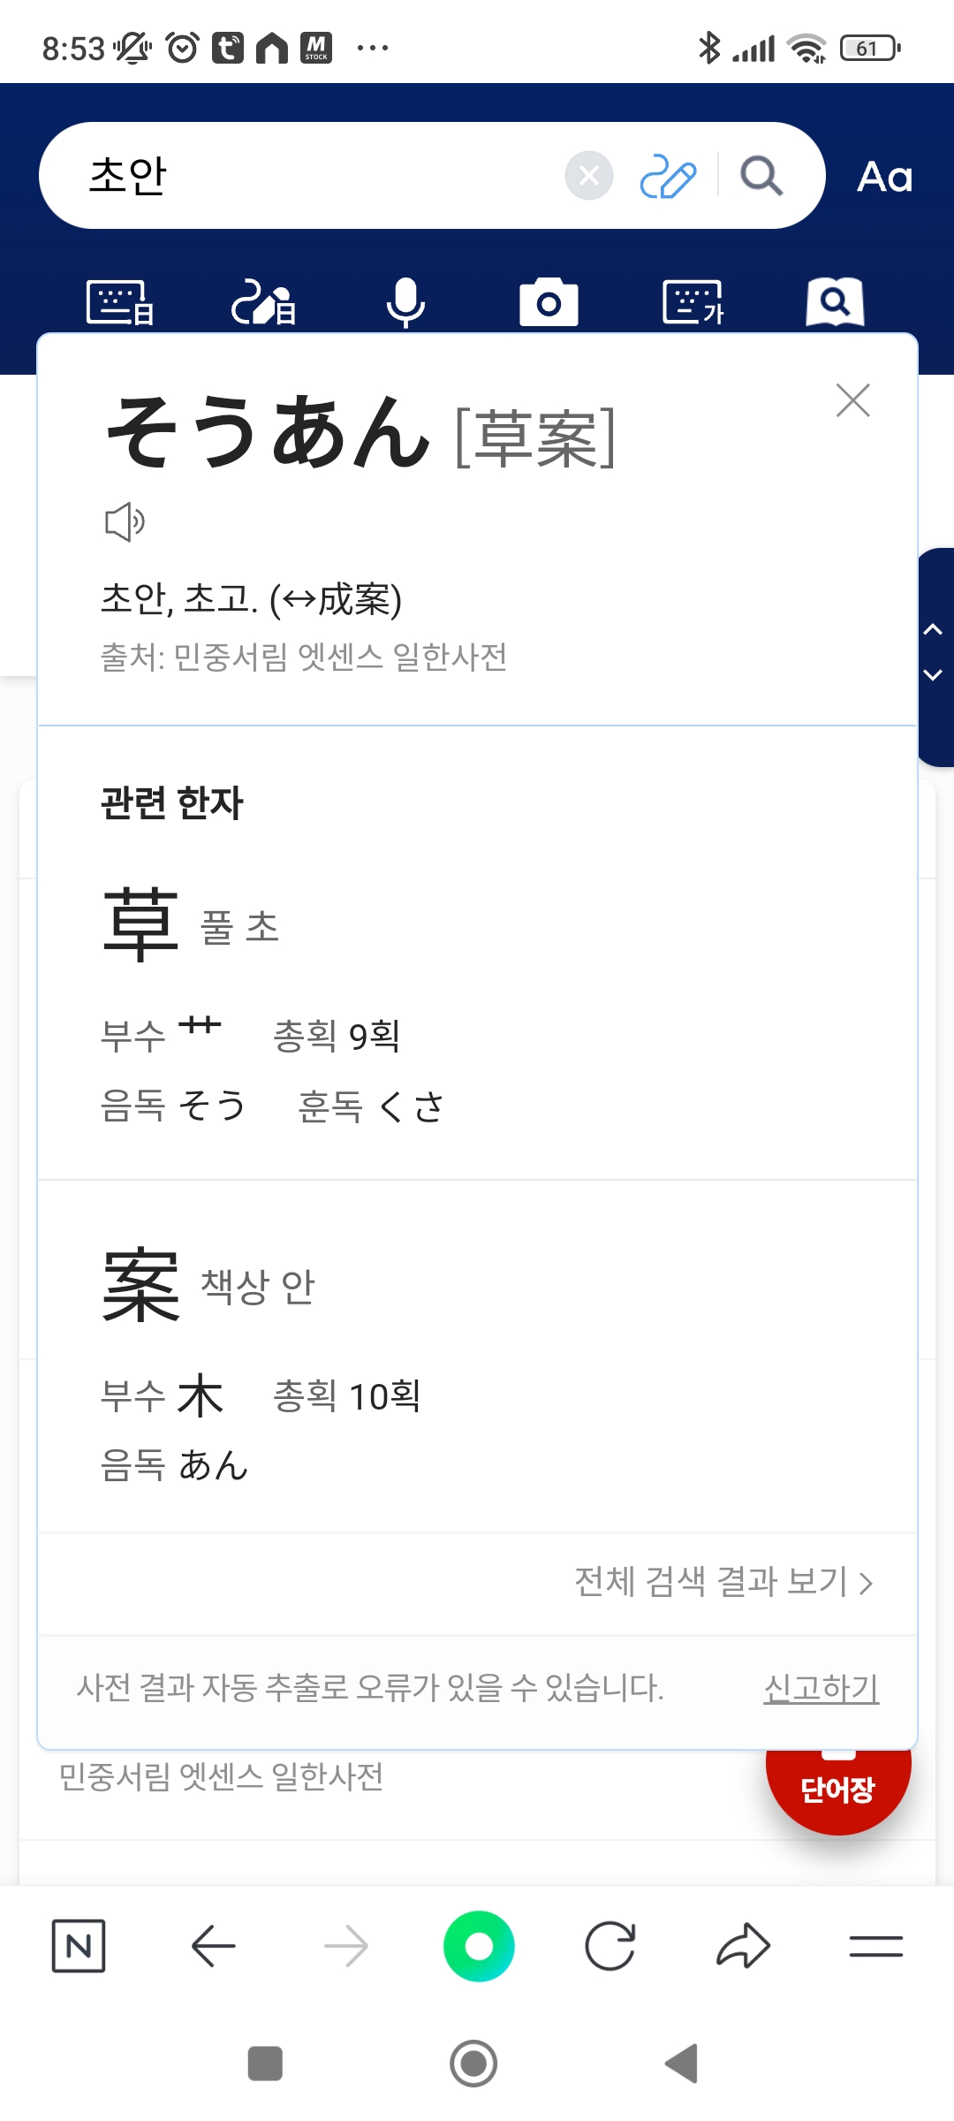
Task: Change font size with Aa button
Action: coord(884,177)
